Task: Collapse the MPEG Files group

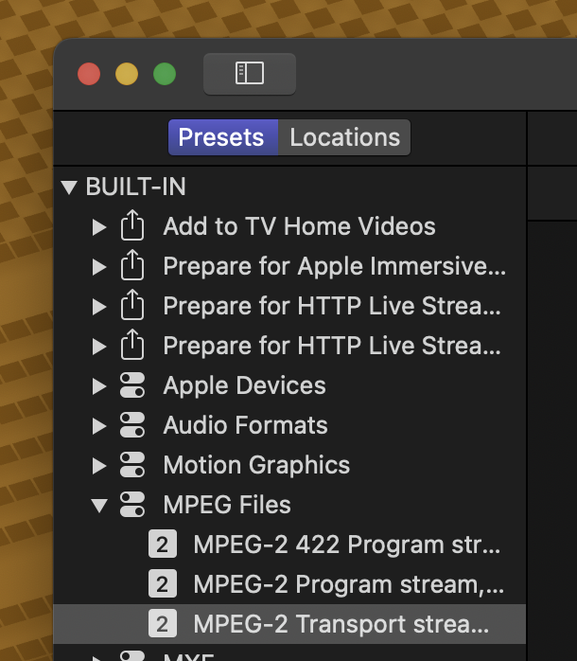Action: pos(99,506)
